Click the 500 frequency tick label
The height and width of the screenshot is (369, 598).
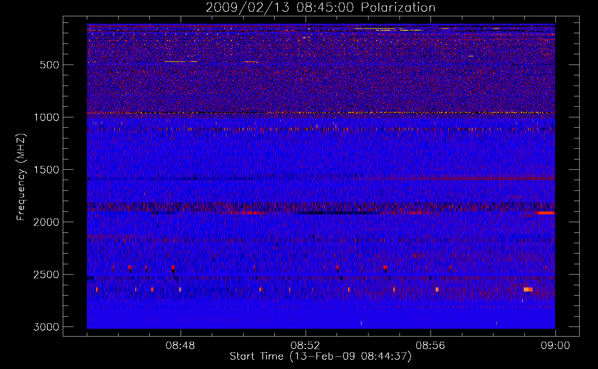click(49, 65)
